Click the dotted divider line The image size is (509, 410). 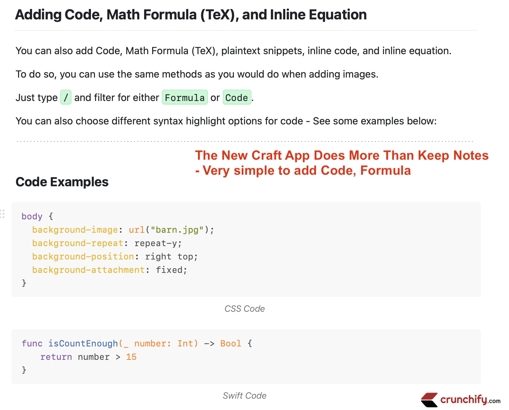[245, 141]
